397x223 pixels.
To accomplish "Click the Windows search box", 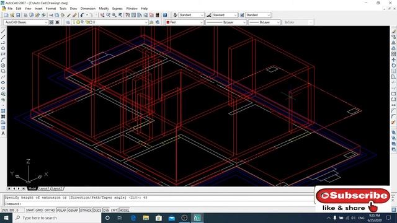I will (56, 217).
